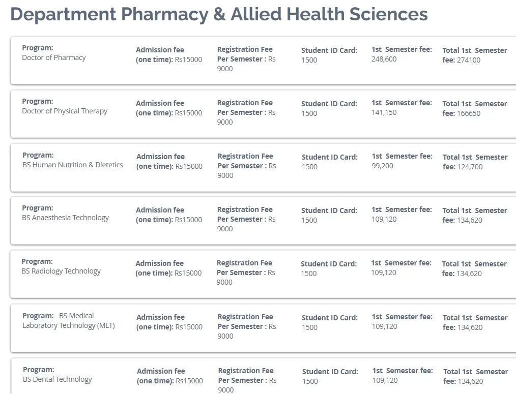
Task: Select the 124,700 total first semester fee
Action: point(470,167)
